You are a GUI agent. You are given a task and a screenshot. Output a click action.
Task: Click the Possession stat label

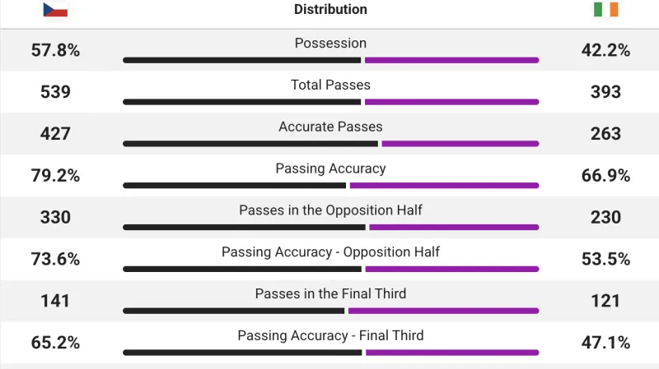click(x=330, y=44)
